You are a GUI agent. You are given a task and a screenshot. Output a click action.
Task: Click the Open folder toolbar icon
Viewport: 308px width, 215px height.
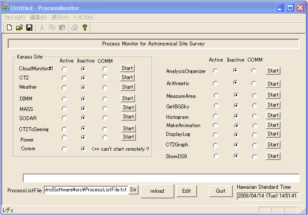click(x=19, y=28)
